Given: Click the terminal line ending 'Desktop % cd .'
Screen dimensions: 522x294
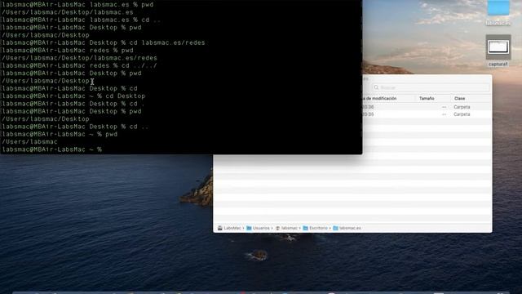Looking at the screenshot, I should [73, 104].
